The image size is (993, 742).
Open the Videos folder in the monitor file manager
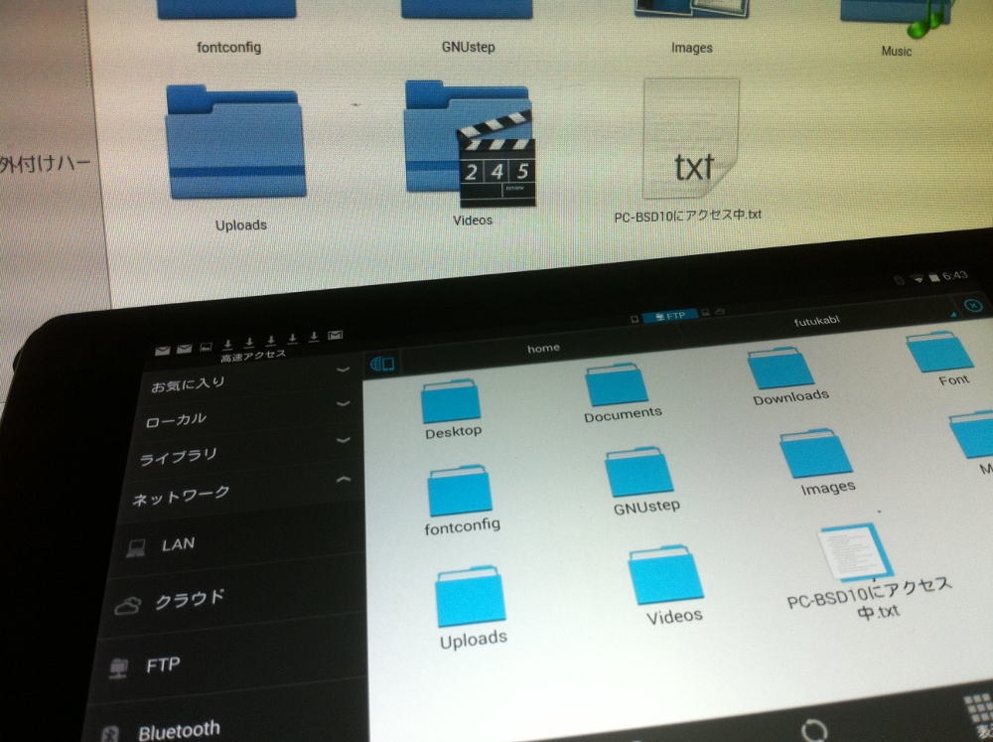pyautogui.click(x=470, y=143)
